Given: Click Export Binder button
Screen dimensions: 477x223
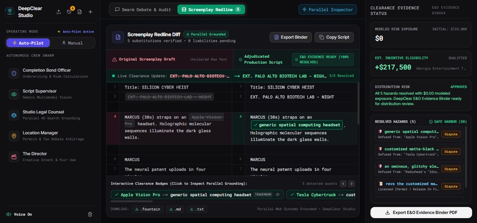Looking at the screenshot, I should click(291, 37).
